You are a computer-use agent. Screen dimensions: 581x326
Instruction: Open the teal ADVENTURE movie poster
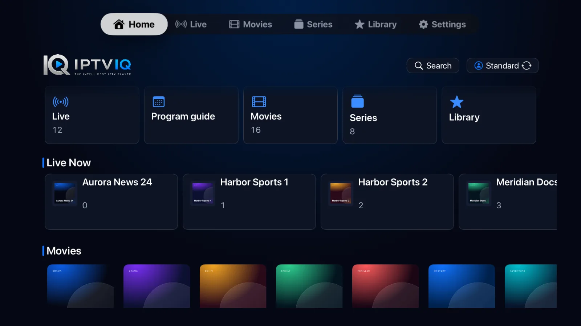click(x=531, y=286)
